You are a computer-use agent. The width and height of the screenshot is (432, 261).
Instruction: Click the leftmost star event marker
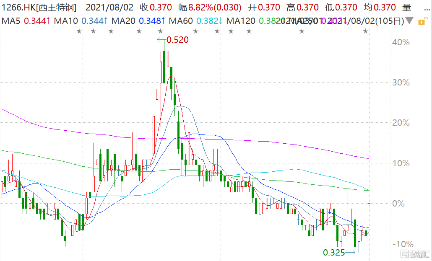click(79, 31)
